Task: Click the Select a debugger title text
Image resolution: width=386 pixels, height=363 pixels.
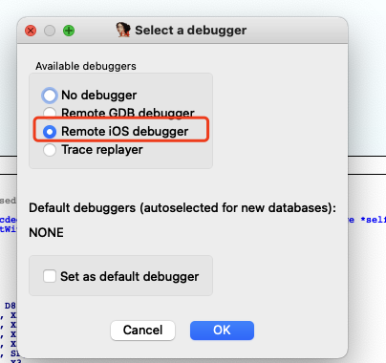Action: click(x=190, y=31)
